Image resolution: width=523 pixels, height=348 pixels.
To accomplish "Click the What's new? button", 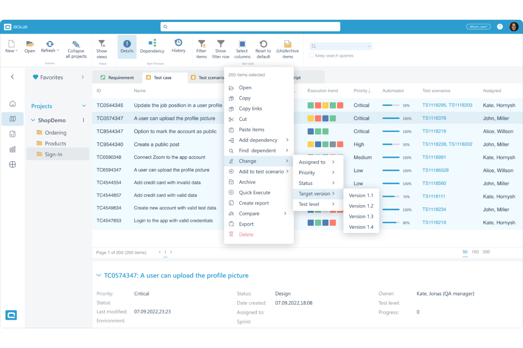I will click(478, 27).
